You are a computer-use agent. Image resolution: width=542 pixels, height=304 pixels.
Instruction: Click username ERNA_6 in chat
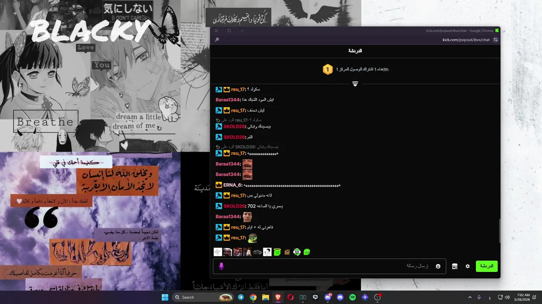pyautogui.click(x=232, y=185)
